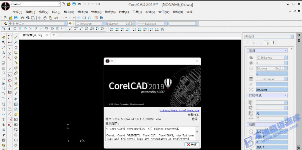Collapse the 常规 section in Properties
Image resolution: width=302 pixels, height=150 pixels.
point(285,51)
